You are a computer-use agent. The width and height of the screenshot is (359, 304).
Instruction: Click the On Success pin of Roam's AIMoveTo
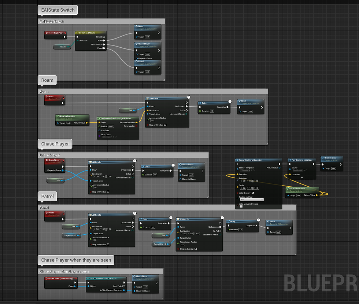tap(186, 106)
